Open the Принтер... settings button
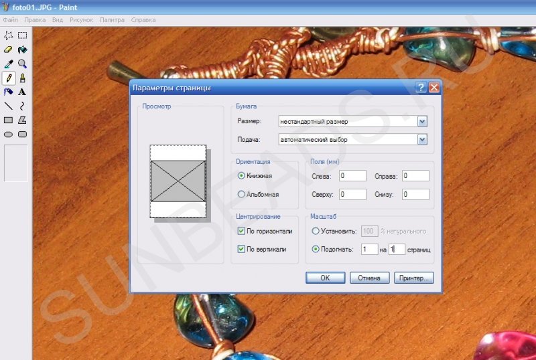This screenshot has height=360, width=536. (x=413, y=278)
